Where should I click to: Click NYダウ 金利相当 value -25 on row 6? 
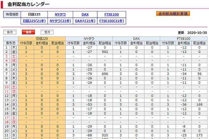point(89,69)
